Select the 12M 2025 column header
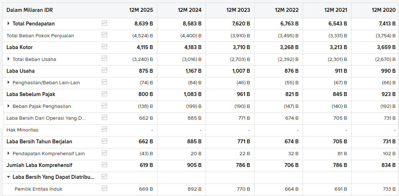Screen dimensions: 399x196 141,10
